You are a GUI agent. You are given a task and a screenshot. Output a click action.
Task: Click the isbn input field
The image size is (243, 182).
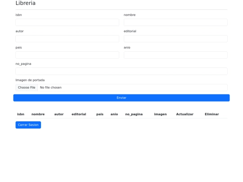(67, 22)
